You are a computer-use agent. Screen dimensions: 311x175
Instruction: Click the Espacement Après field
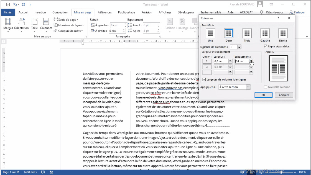point(150,31)
